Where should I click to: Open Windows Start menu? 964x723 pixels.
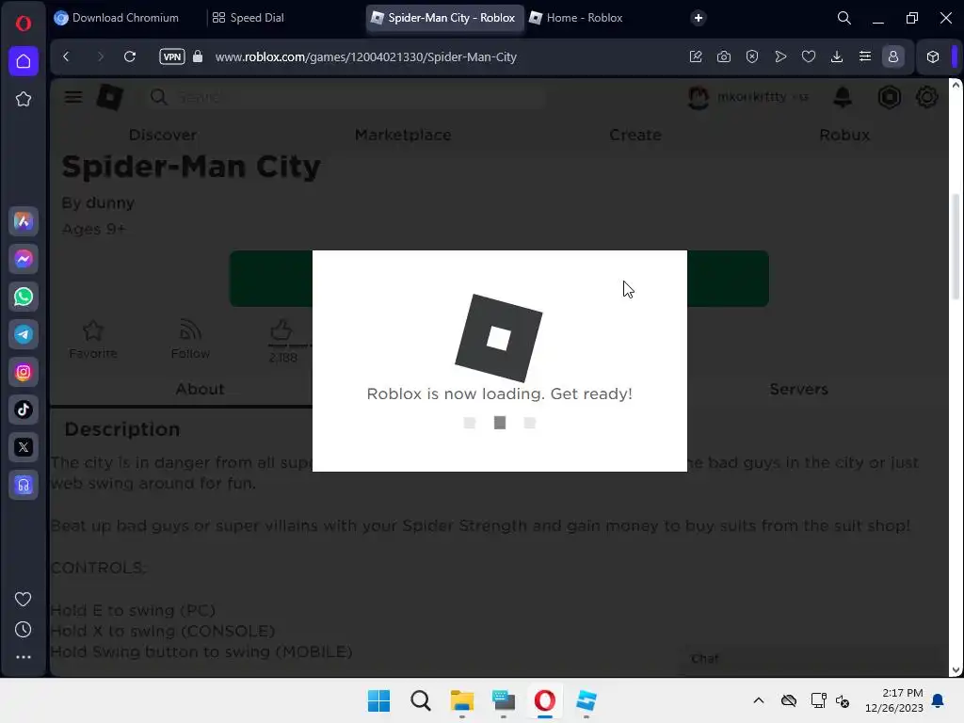[x=378, y=700]
